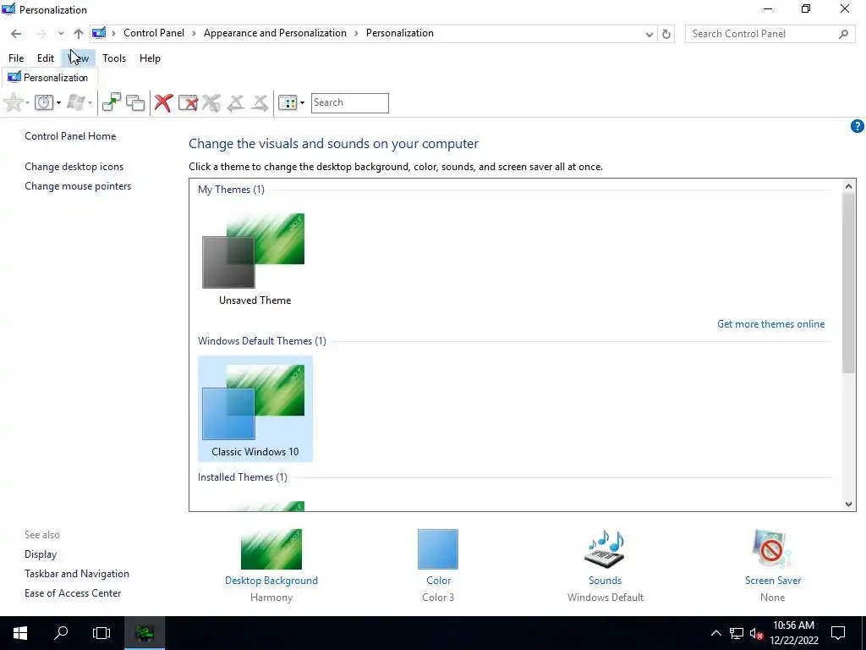Viewport: 866px width, 650px height.
Task: Click Appearance and Personalization in breadcrumb
Action: pyautogui.click(x=275, y=33)
